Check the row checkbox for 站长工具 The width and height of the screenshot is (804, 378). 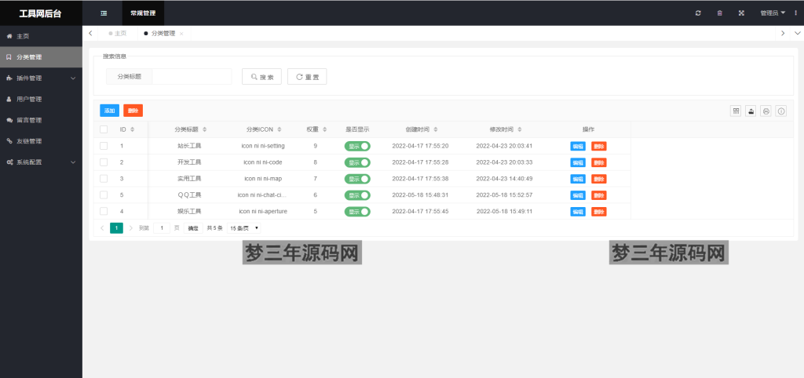[104, 146]
